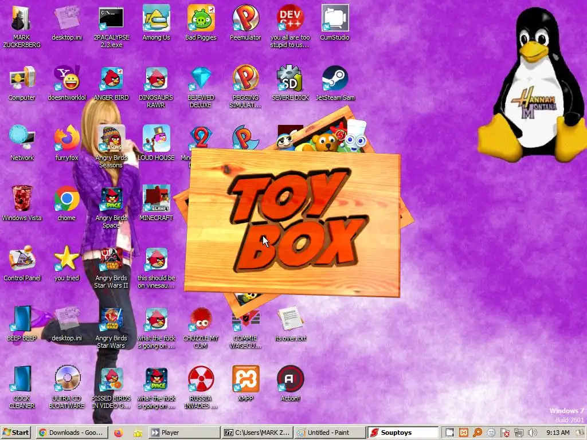Open the Control Panel icon
Screen dimensions: 587x440
pos(21,259)
